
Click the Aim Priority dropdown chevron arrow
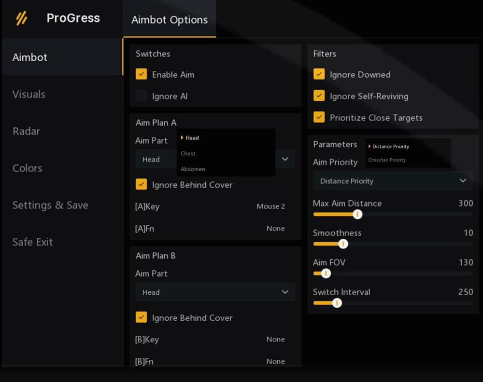coord(463,181)
